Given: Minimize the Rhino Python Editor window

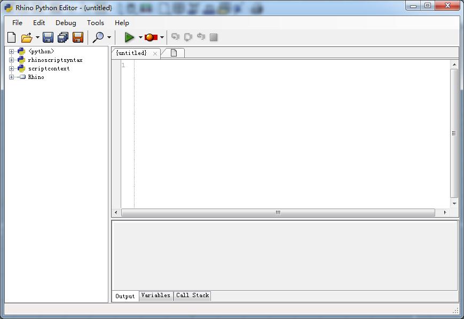Looking at the screenshot, I should (413, 6).
